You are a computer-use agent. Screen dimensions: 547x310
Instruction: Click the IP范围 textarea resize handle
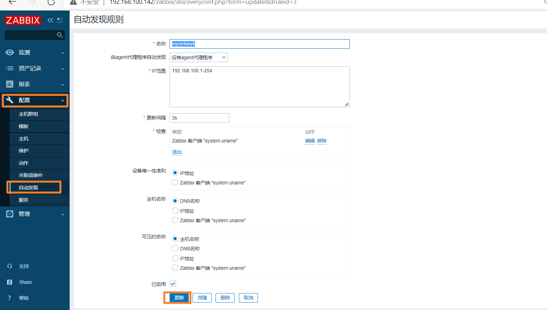[347, 104]
